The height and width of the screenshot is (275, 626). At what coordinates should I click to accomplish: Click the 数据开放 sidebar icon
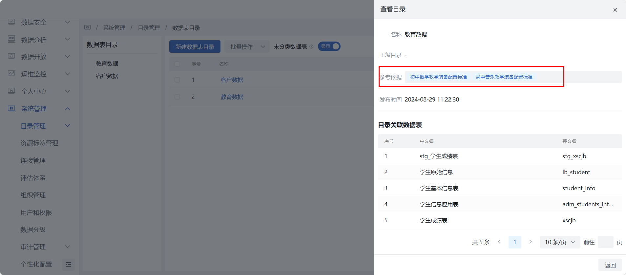click(11, 56)
